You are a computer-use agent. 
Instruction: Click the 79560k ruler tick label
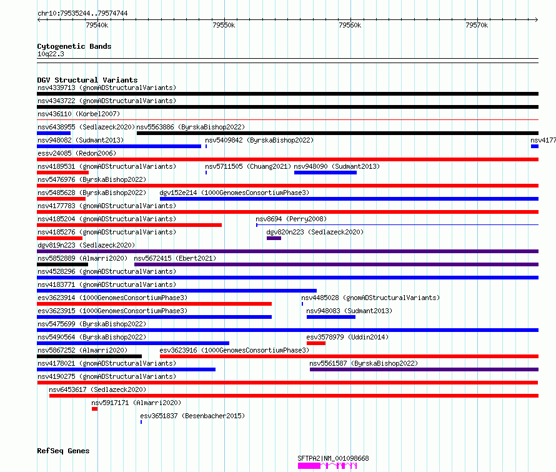(x=350, y=25)
